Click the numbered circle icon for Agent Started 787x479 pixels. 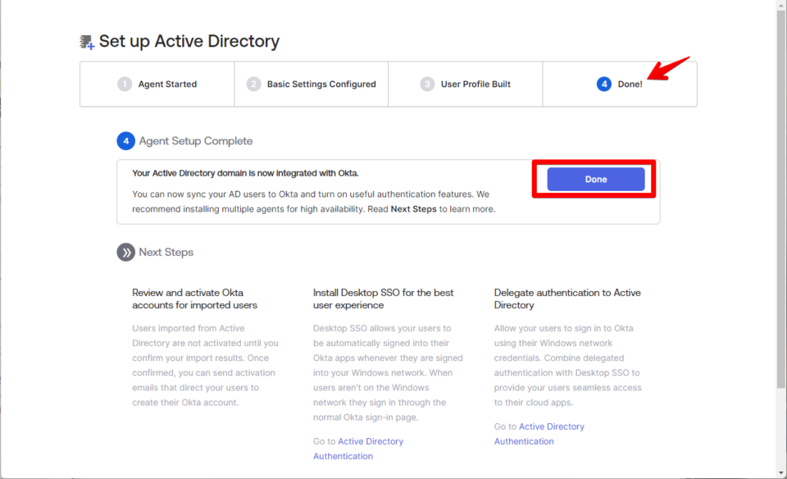(x=123, y=84)
